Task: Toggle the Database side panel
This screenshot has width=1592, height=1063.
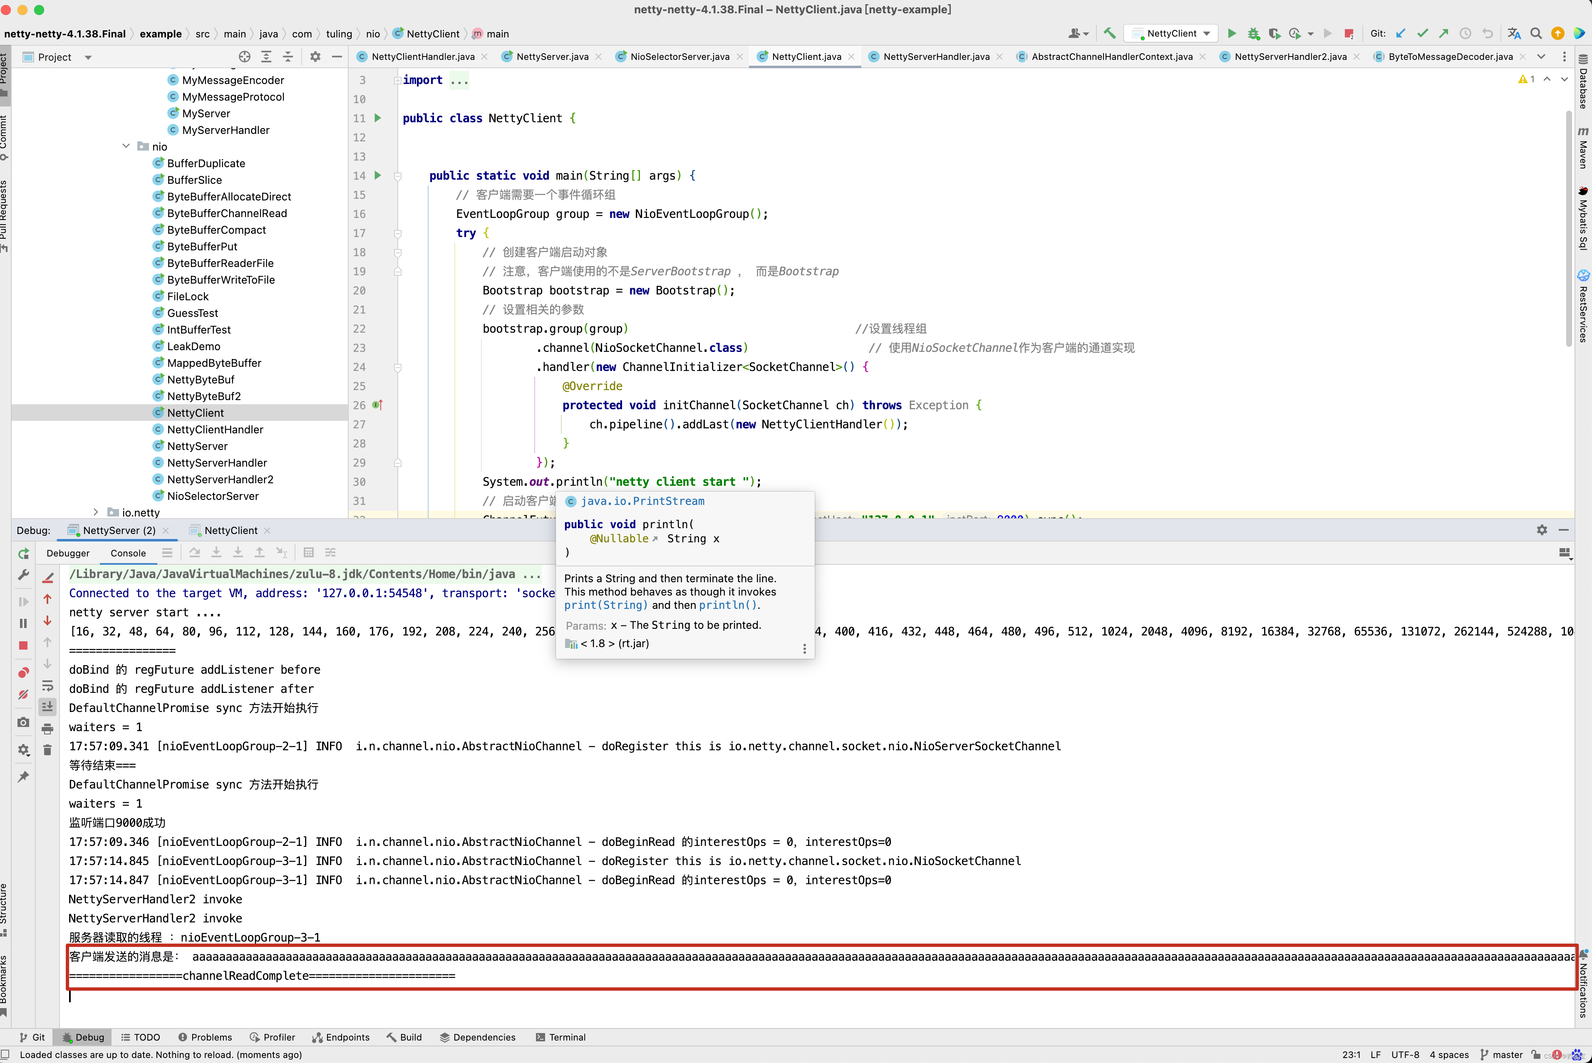Action: [1583, 82]
